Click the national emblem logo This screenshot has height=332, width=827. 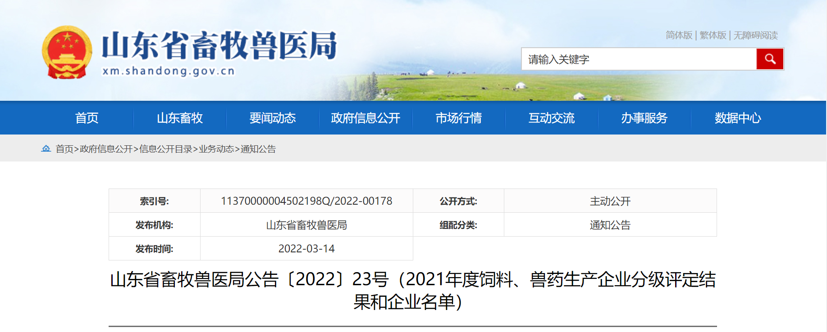[x=67, y=52]
